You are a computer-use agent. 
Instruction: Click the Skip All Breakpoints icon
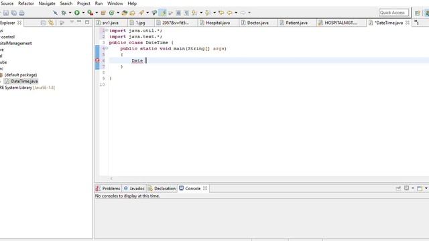(55, 13)
